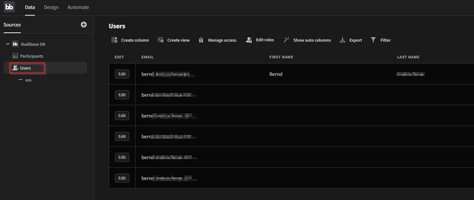Image resolution: width=474 pixels, height=200 pixels.
Task: Click Manage access text
Action: coord(222,40)
